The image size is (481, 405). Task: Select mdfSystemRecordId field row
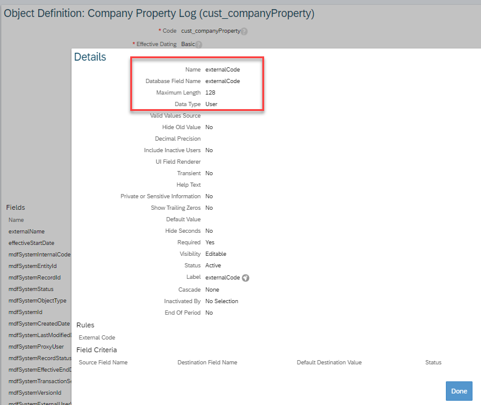pyautogui.click(x=35, y=278)
